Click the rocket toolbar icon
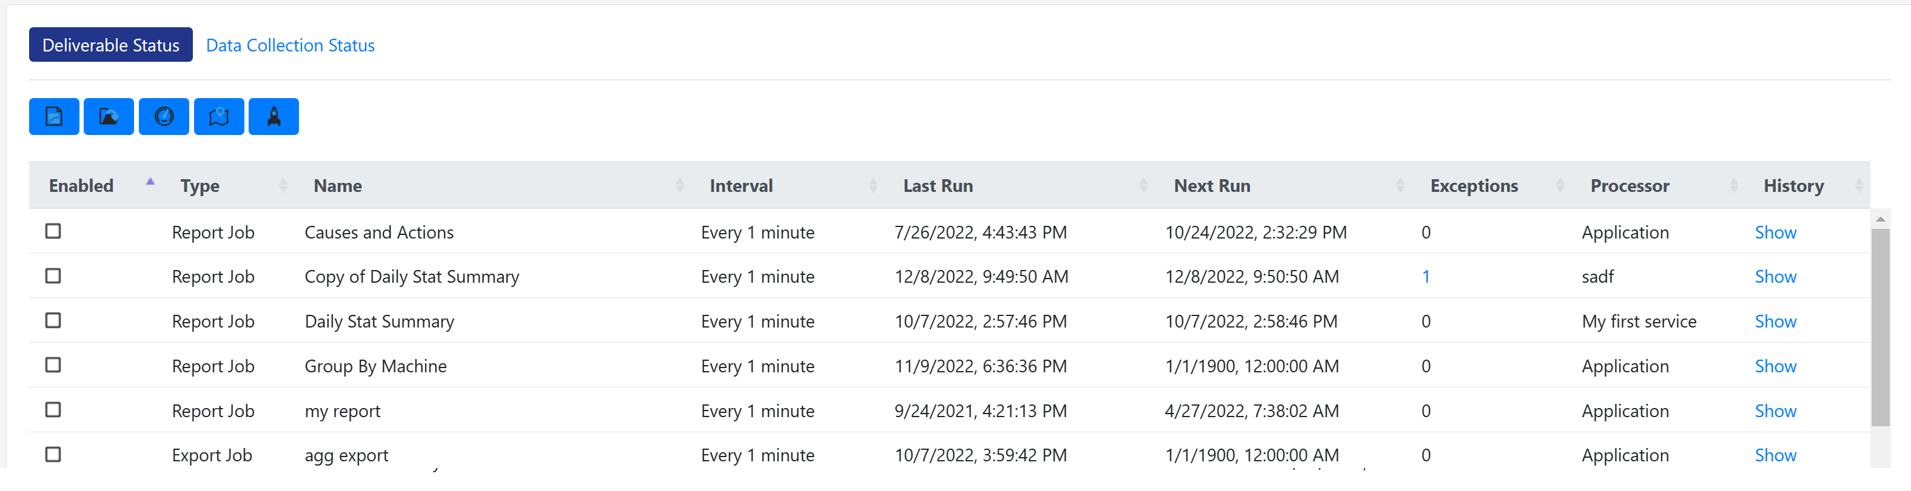1911x491 pixels. pos(273,116)
